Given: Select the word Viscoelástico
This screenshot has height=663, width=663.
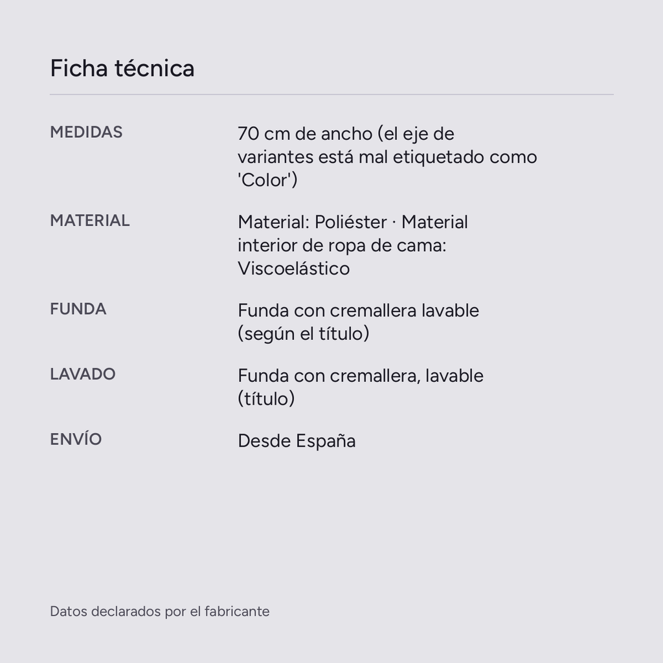Looking at the screenshot, I should point(293,269).
